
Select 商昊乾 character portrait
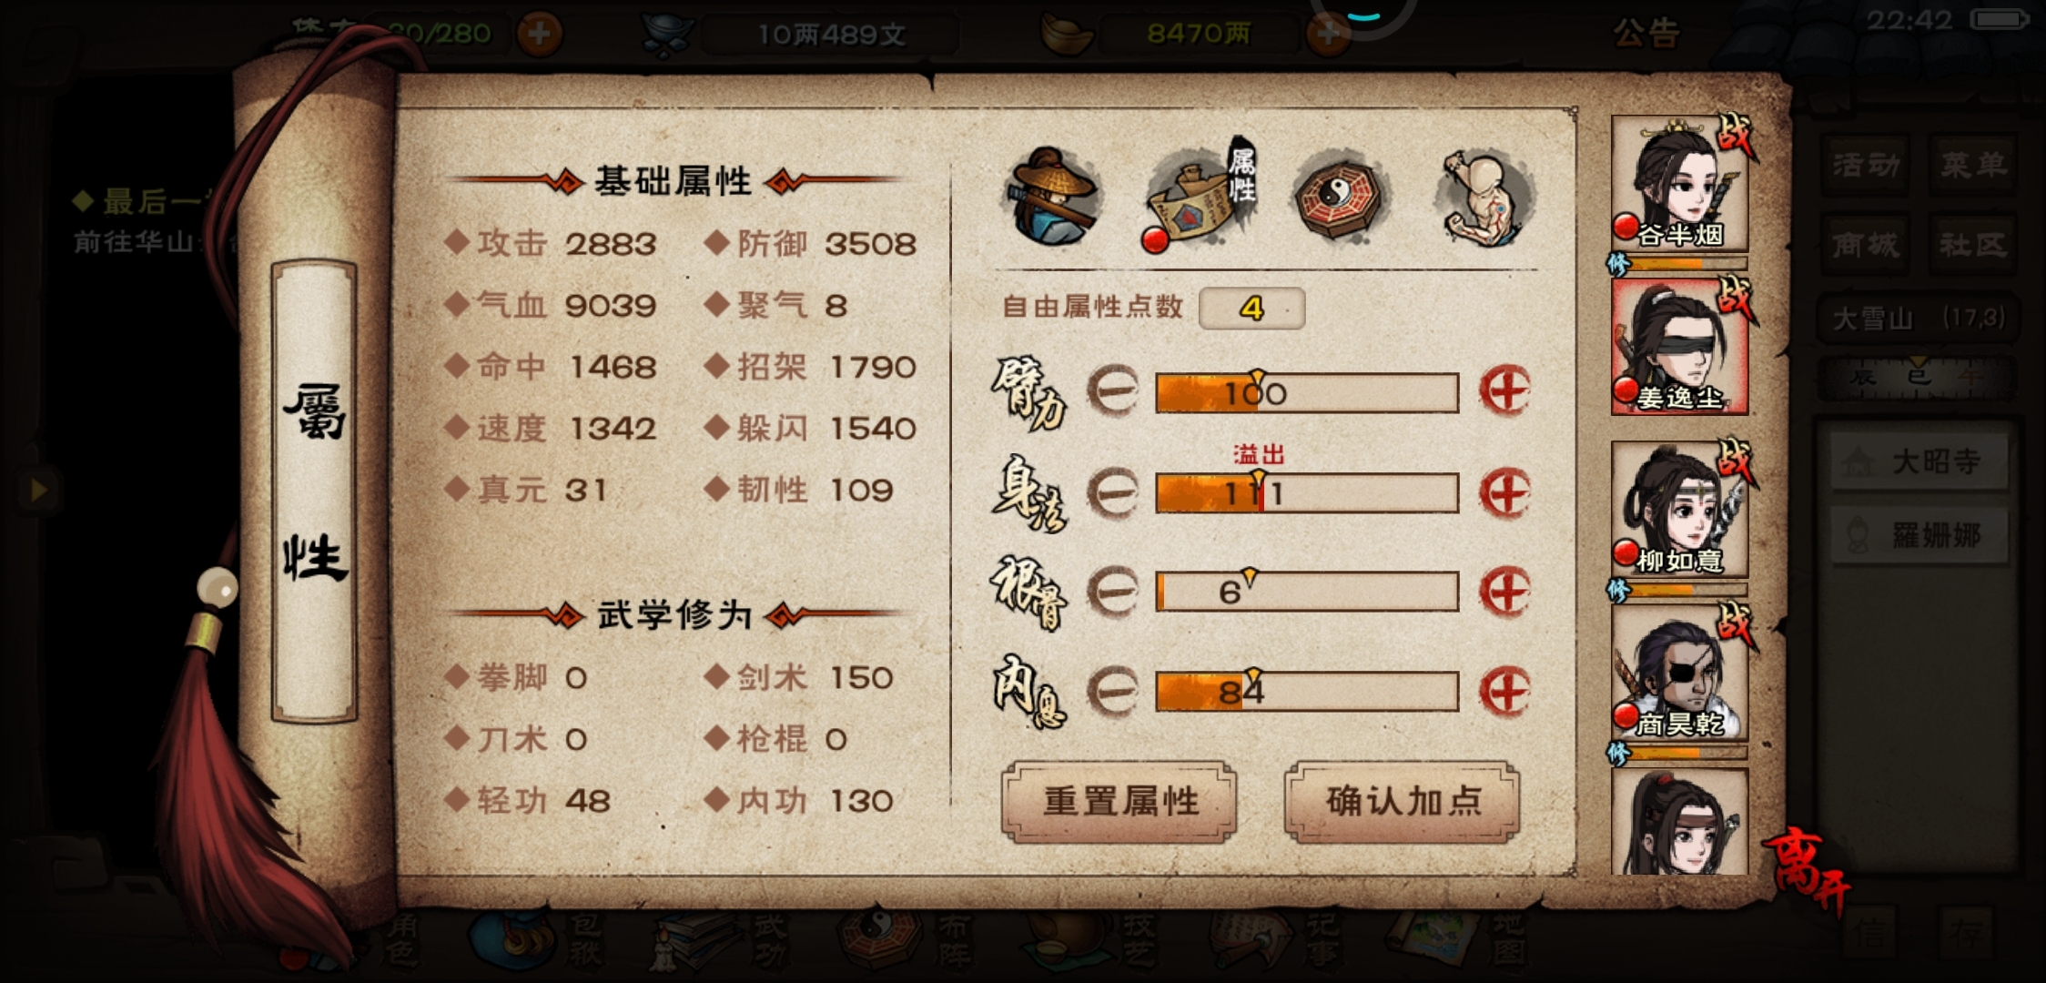(x=1680, y=673)
